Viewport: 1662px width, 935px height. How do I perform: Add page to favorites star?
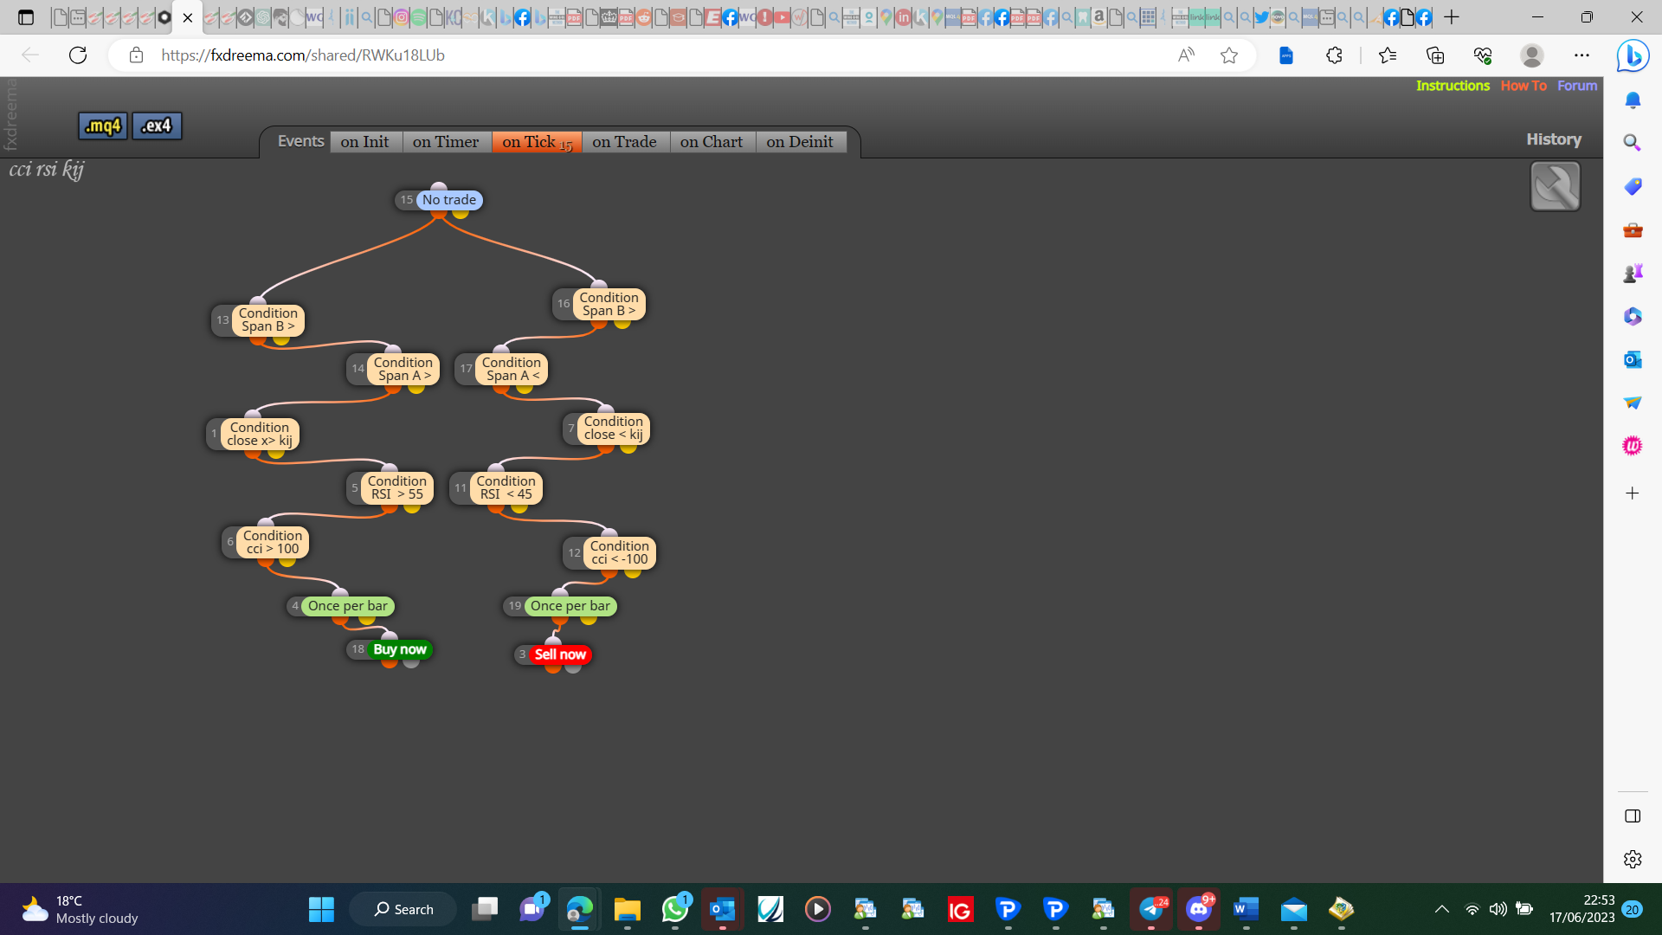(x=1229, y=55)
